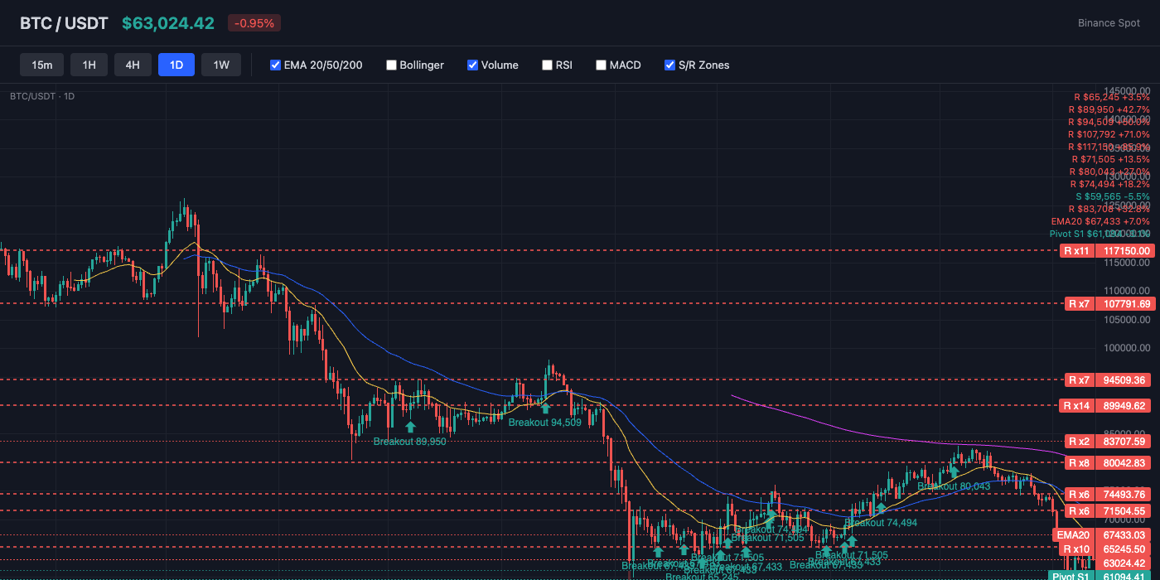
Task: Click the 107791.69 resistance price label
Action: coord(1126,304)
